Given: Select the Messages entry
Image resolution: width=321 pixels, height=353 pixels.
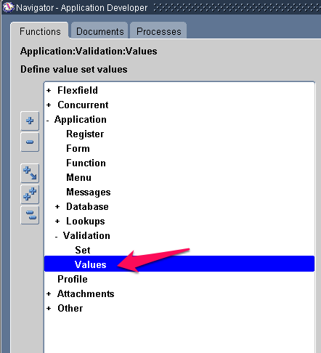Looking at the screenshot, I should coord(89,192).
